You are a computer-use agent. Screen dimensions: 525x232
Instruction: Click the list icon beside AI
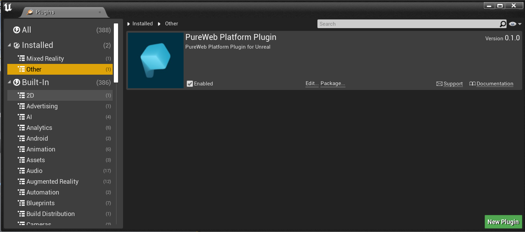pos(21,117)
